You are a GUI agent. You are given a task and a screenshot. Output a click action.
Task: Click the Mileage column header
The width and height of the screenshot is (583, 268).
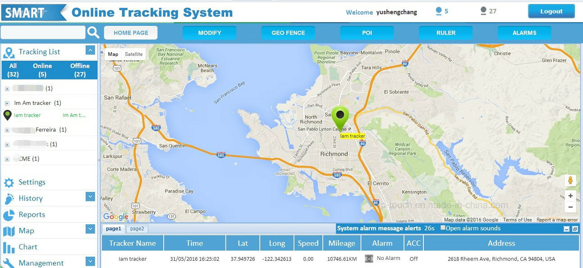[341, 243]
